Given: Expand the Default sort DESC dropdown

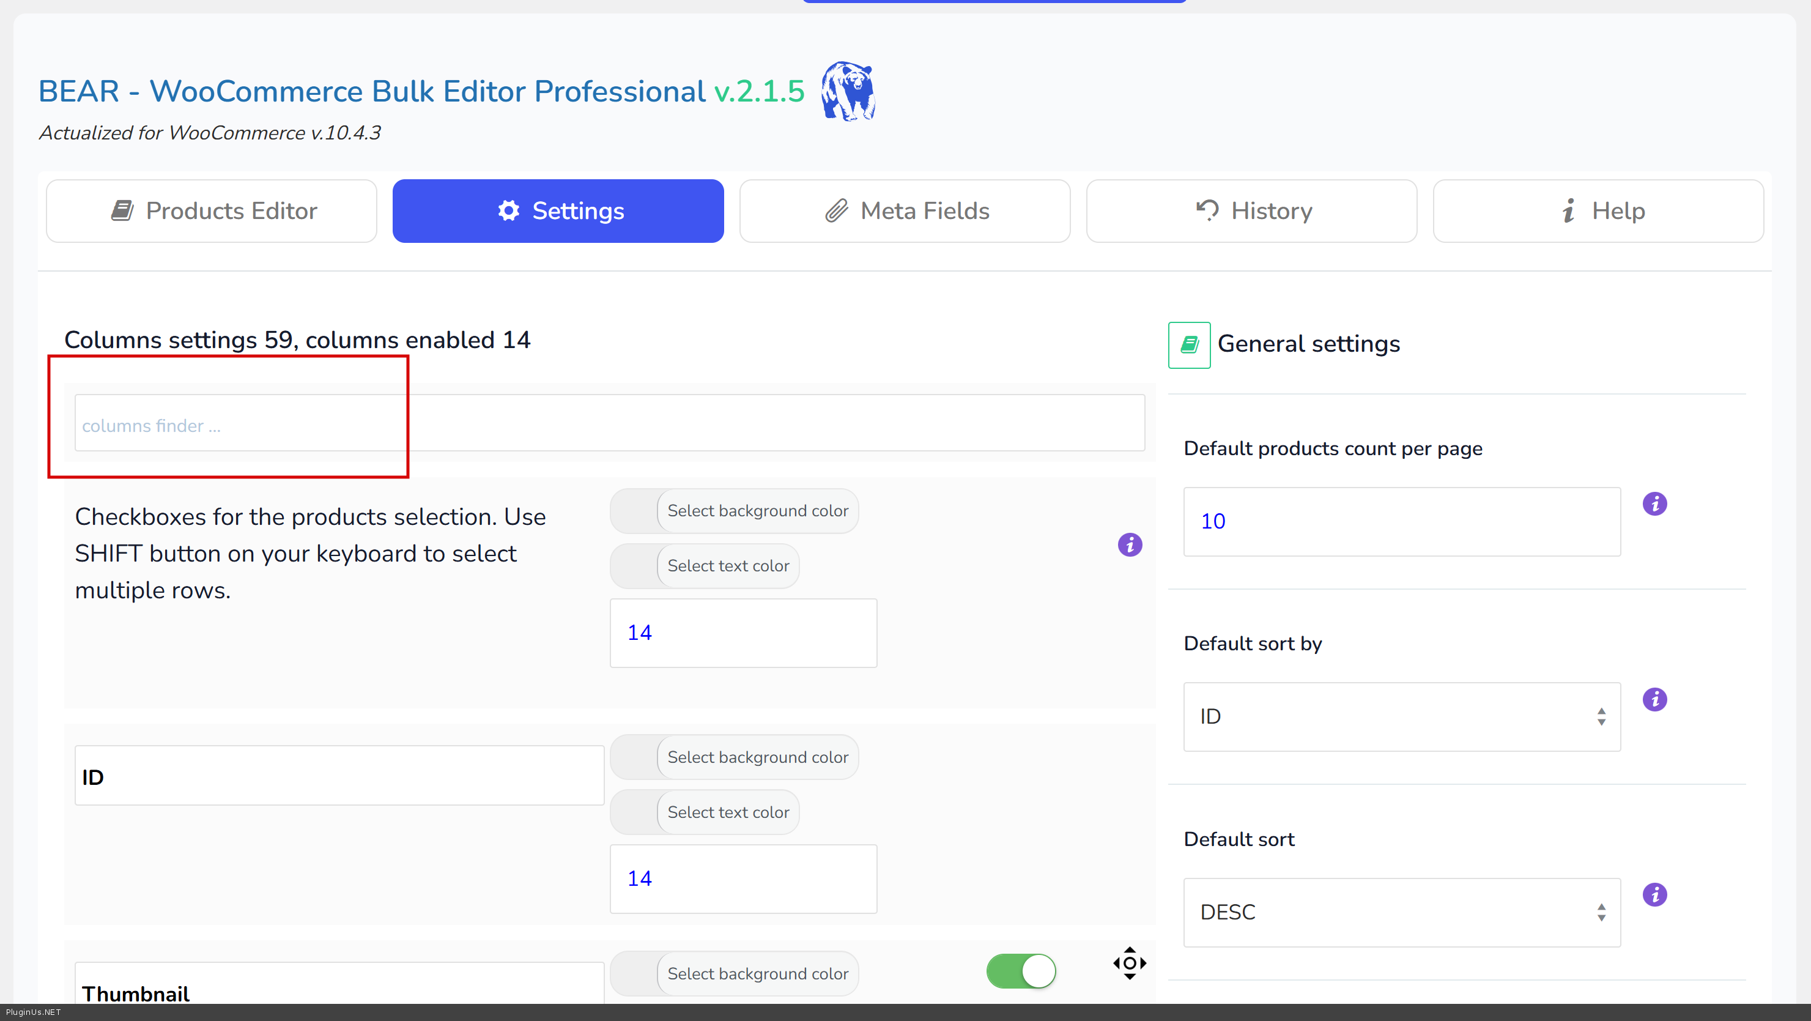Looking at the screenshot, I should pos(1402,912).
